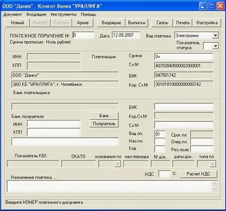Open the Документ menu
Image resolution: width=226 pixels, height=211 pixels.
(12, 14)
